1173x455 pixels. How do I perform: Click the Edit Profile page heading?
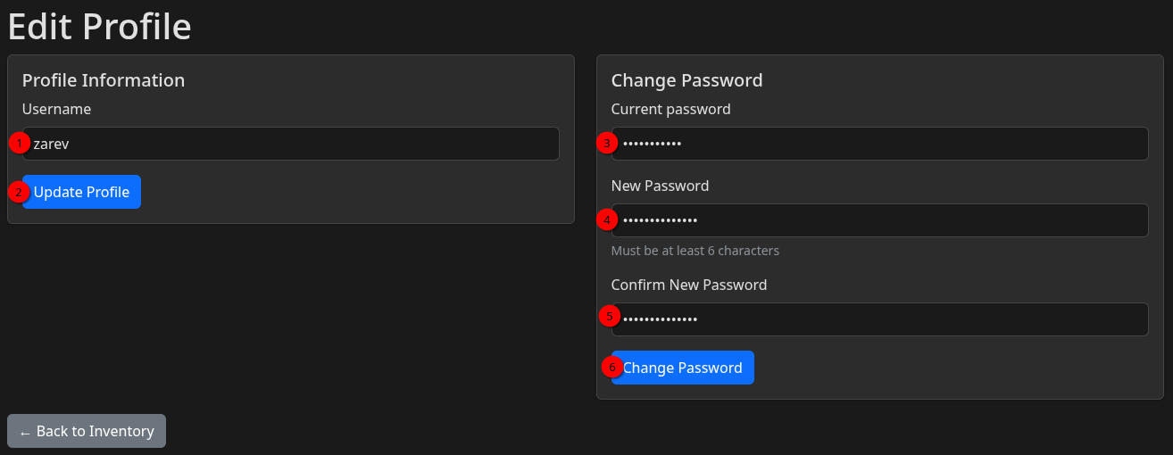99,26
